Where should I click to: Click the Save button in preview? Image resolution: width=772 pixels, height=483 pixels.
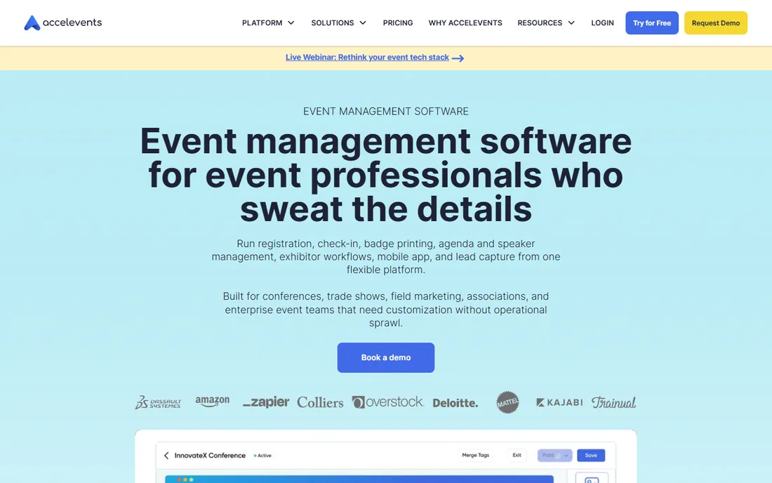pos(591,456)
